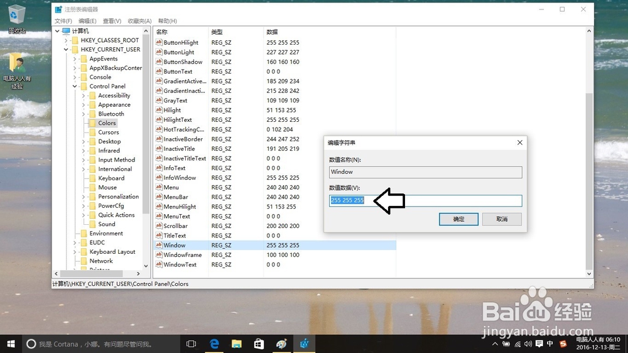Click the 计算机 computer icon in tree
The height and width of the screenshot is (353, 628).
66,31
